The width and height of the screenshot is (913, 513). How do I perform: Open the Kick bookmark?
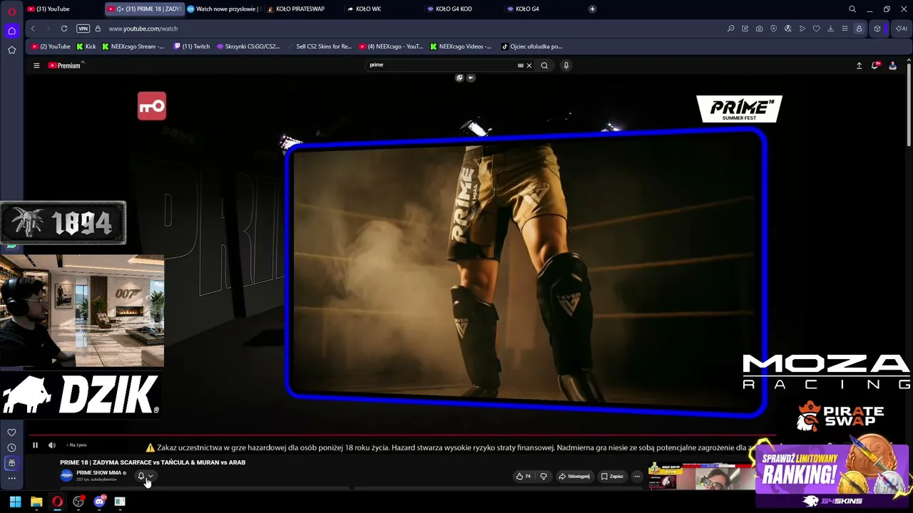tap(86, 46)
